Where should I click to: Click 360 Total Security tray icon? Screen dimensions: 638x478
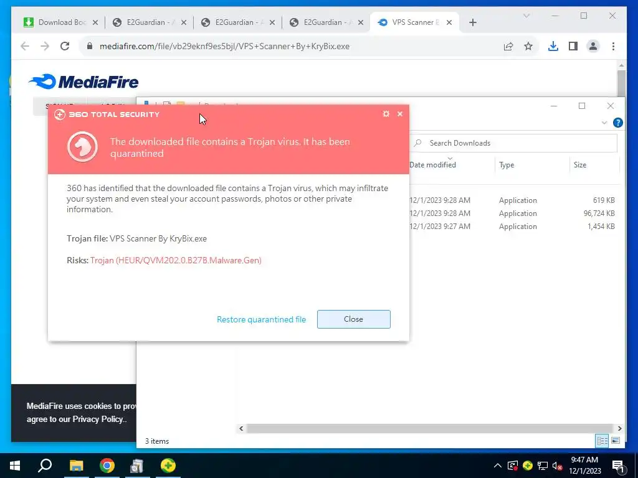[x=528, y=466]
